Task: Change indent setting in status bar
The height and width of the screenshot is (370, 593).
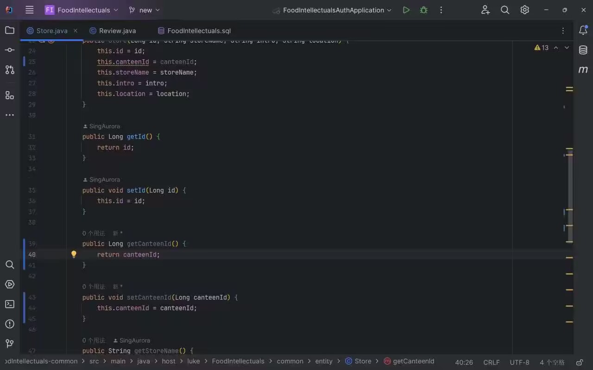Action: 552,362
